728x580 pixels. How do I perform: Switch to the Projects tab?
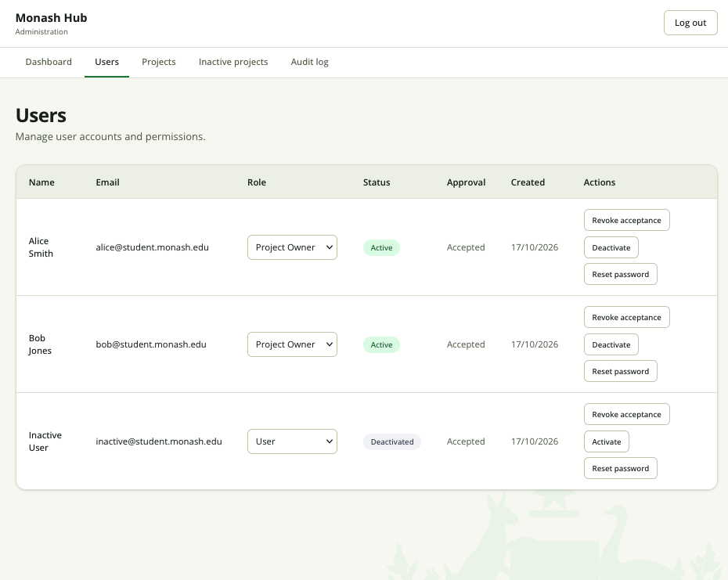coord(159,62)
